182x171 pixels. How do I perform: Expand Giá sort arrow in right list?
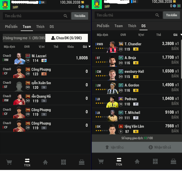point(181,35)
